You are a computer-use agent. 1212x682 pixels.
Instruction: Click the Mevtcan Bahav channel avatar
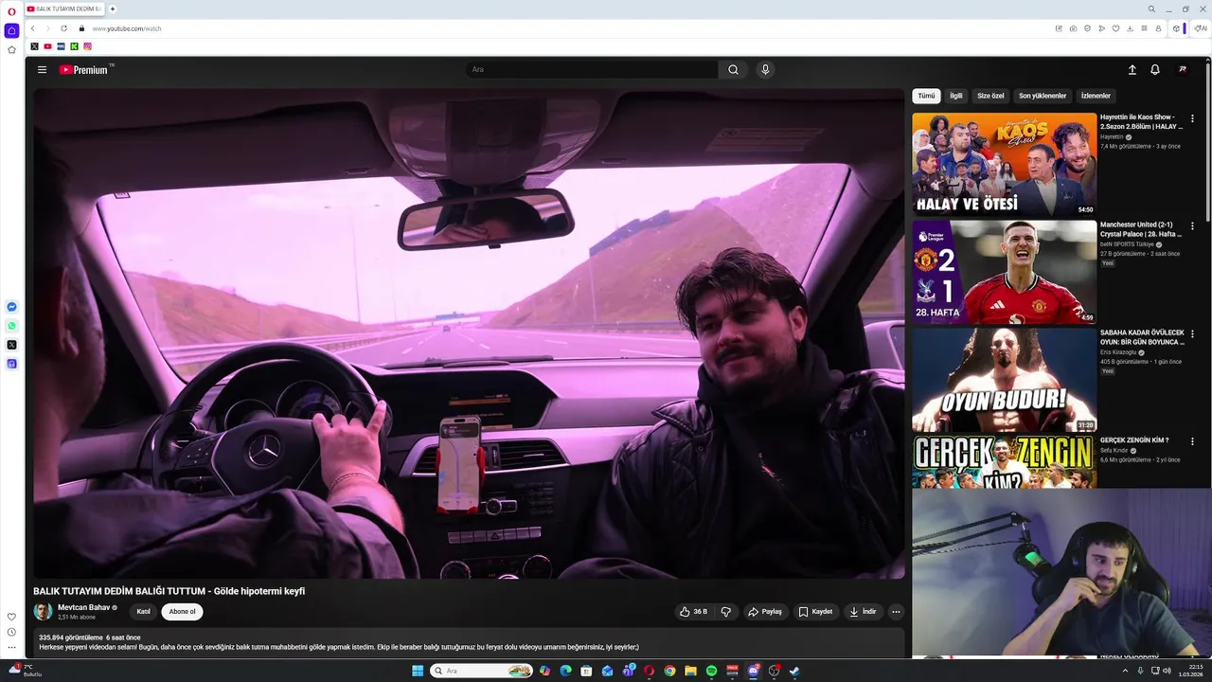coord(43,611)
